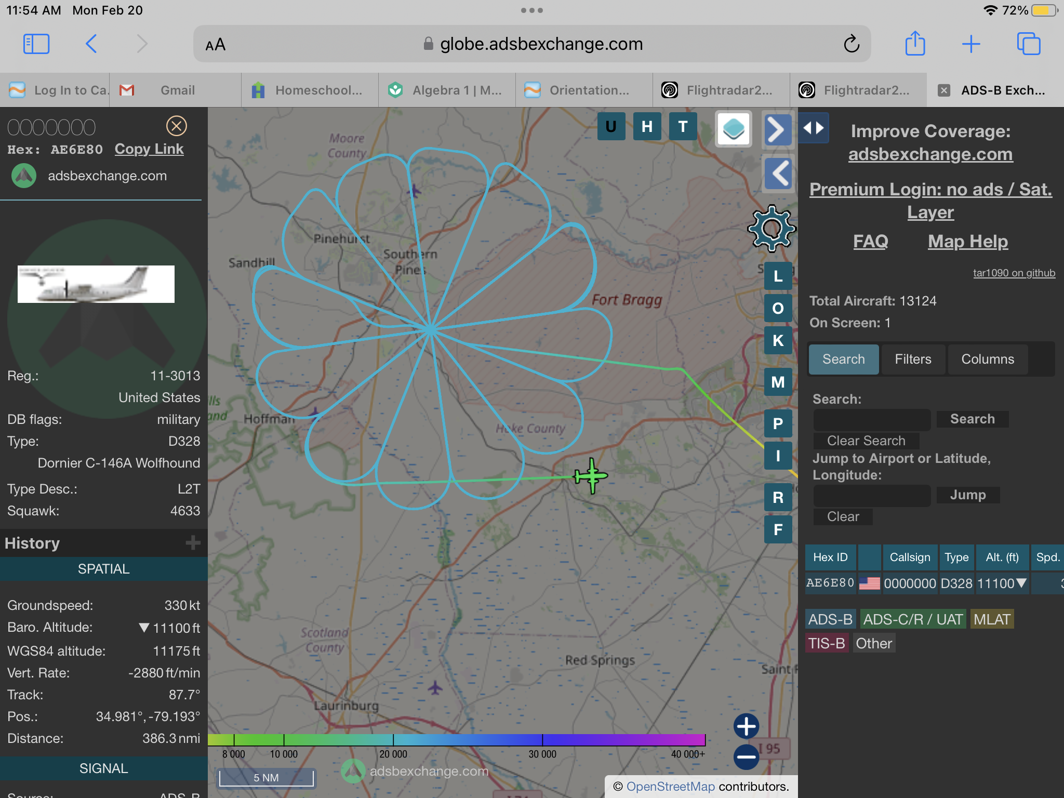Reload the page in address bar
The width and height of the screenshot is (1064, 798).
click(852, 44)
